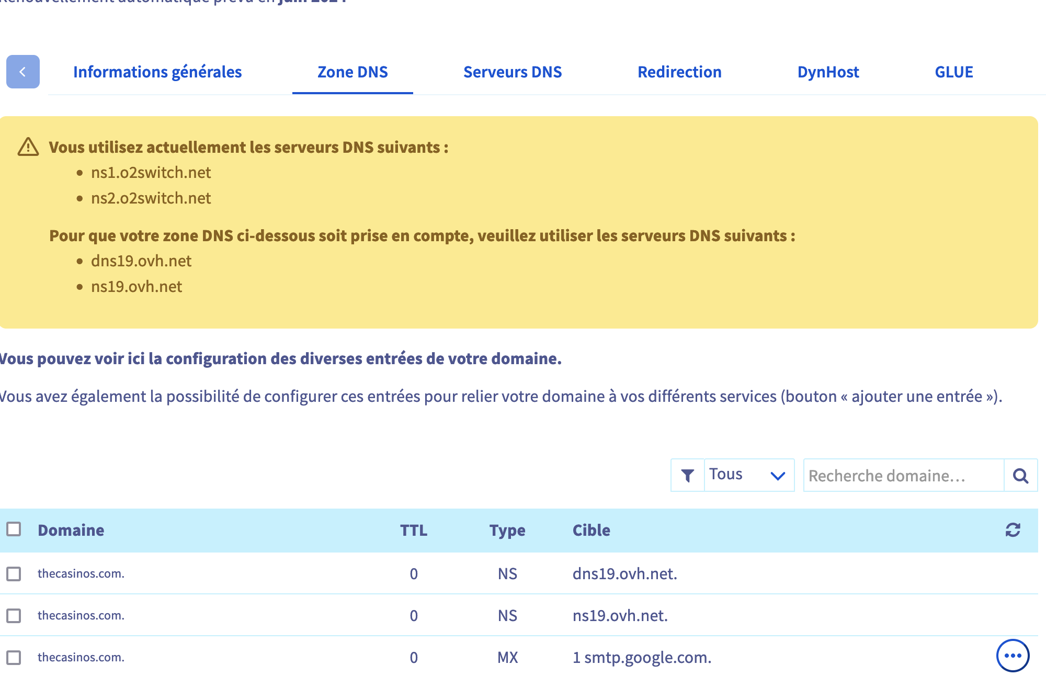Click the Recherche domaine search field

point(903,475)
